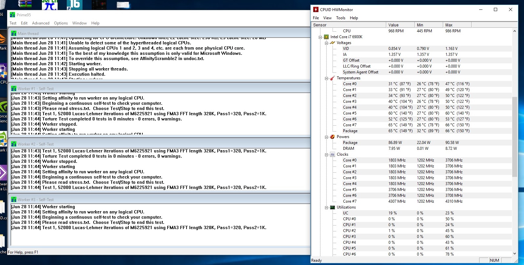
Task: Click the 86.89 W package power value
Action: coord(395,143)
